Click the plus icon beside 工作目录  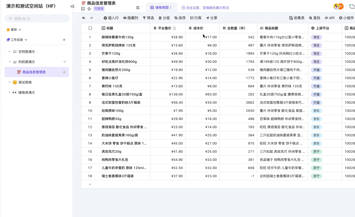tap(64, 40)
